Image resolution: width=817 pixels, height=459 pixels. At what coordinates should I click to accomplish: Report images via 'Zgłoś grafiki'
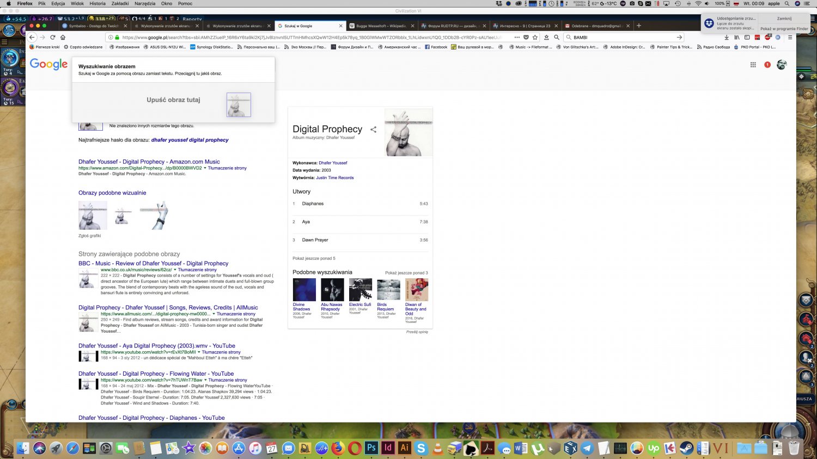click(x=90, y=236)
